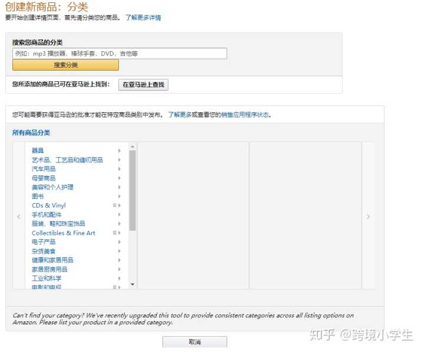This screenshot has height=352, width=424.
Task: Select the 家居厨房用品 category
Action: point(49,269)
